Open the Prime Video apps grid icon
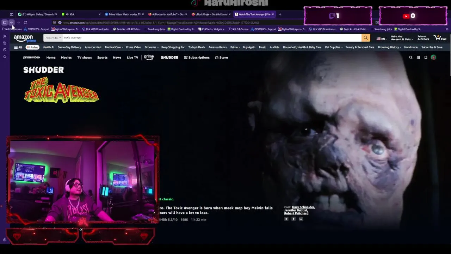The height and width of the screenshot is (254, 451). click(x=418, y=58)
